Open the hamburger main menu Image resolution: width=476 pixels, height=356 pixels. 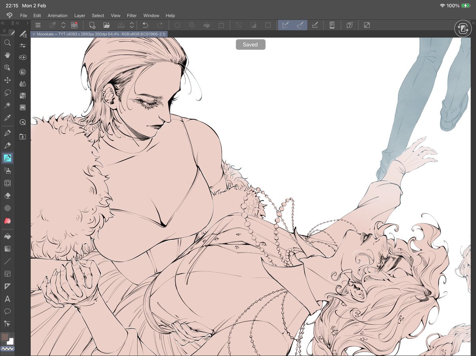(38, 25)
